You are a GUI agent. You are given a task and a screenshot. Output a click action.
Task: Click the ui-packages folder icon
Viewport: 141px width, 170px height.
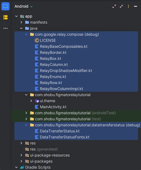27,161
